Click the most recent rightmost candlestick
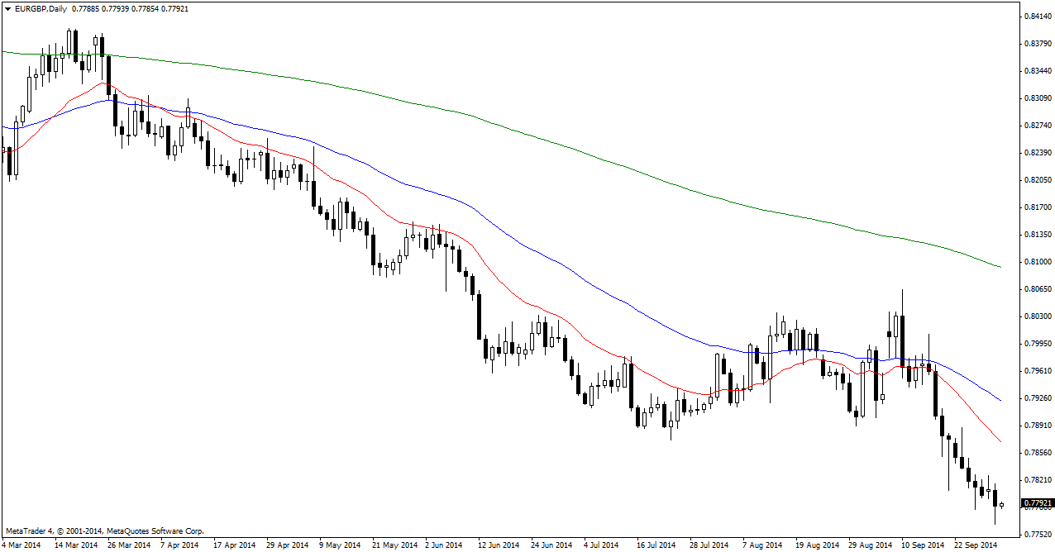The image size is (1055, 552). tap(1001, 505)
